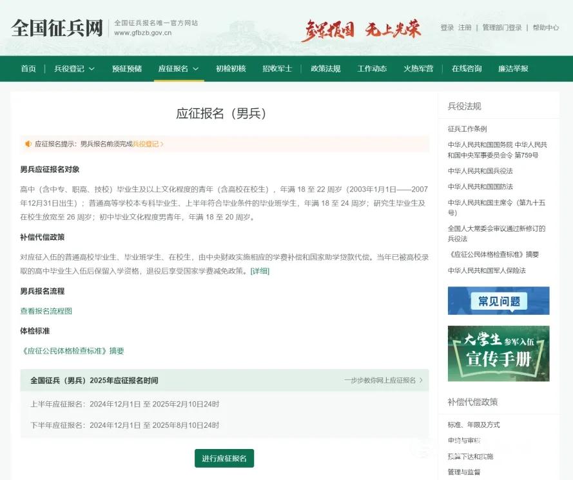Click the 参军报国 无上光荣 slogan graphic
The image size is (573, 480).
coord(361,30)
